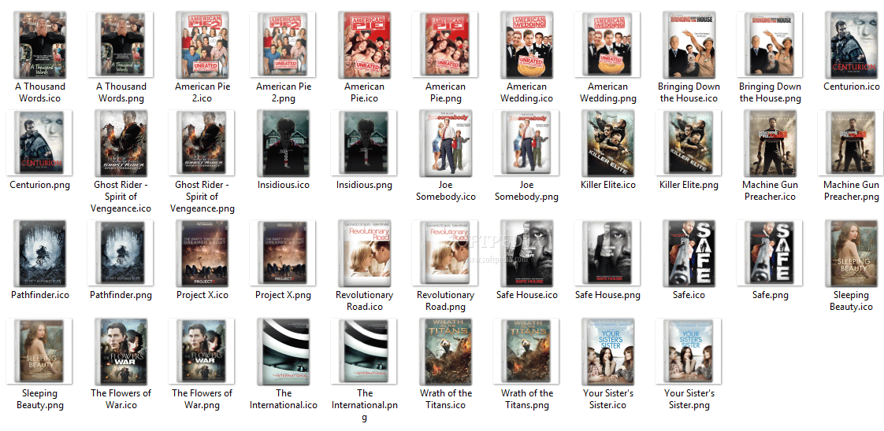The height and width of the screenshot is (431, 884).
Task: Open the American Pie 2.png image
Action: coord(282,45)
